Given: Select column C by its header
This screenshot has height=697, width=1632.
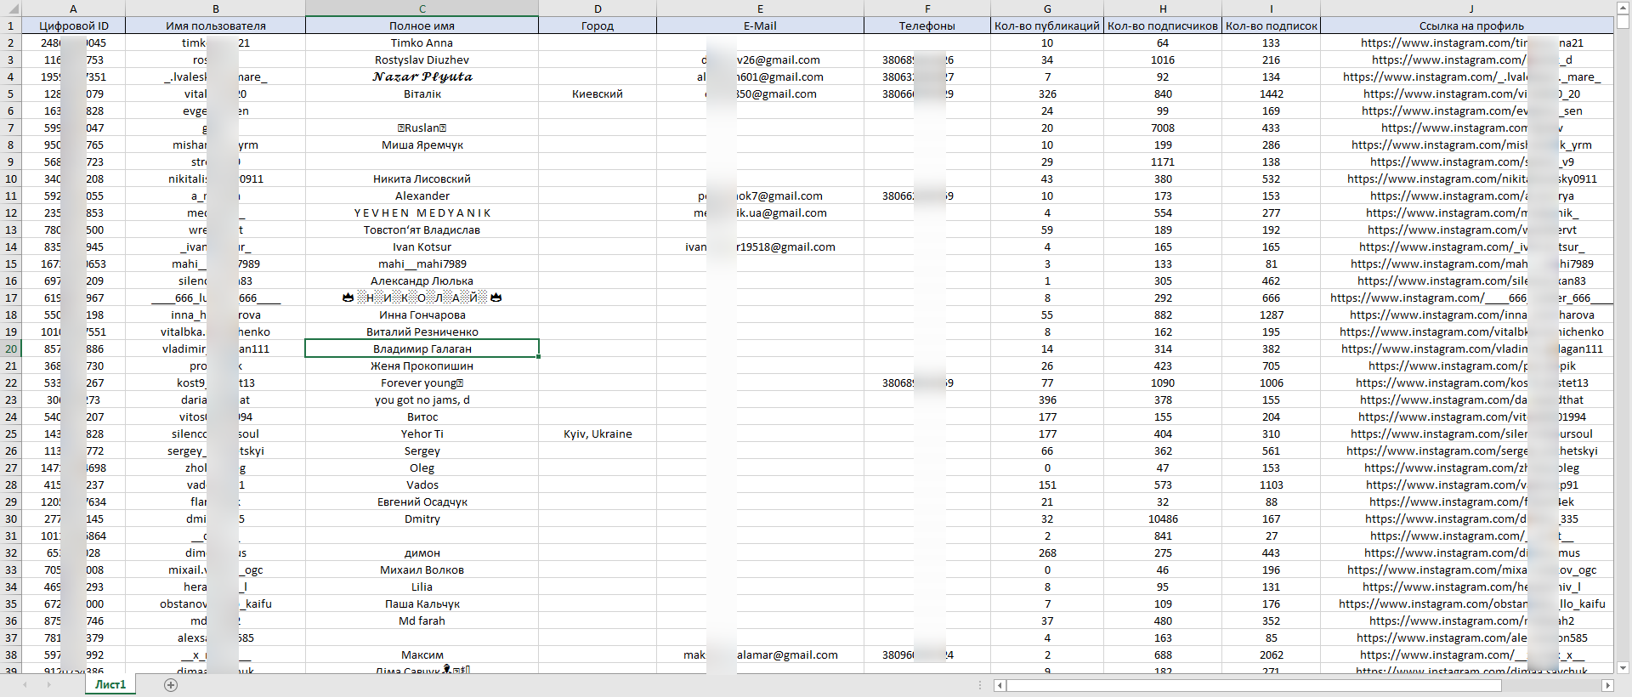Looking at the screenshot, I should tap(422, 8).
